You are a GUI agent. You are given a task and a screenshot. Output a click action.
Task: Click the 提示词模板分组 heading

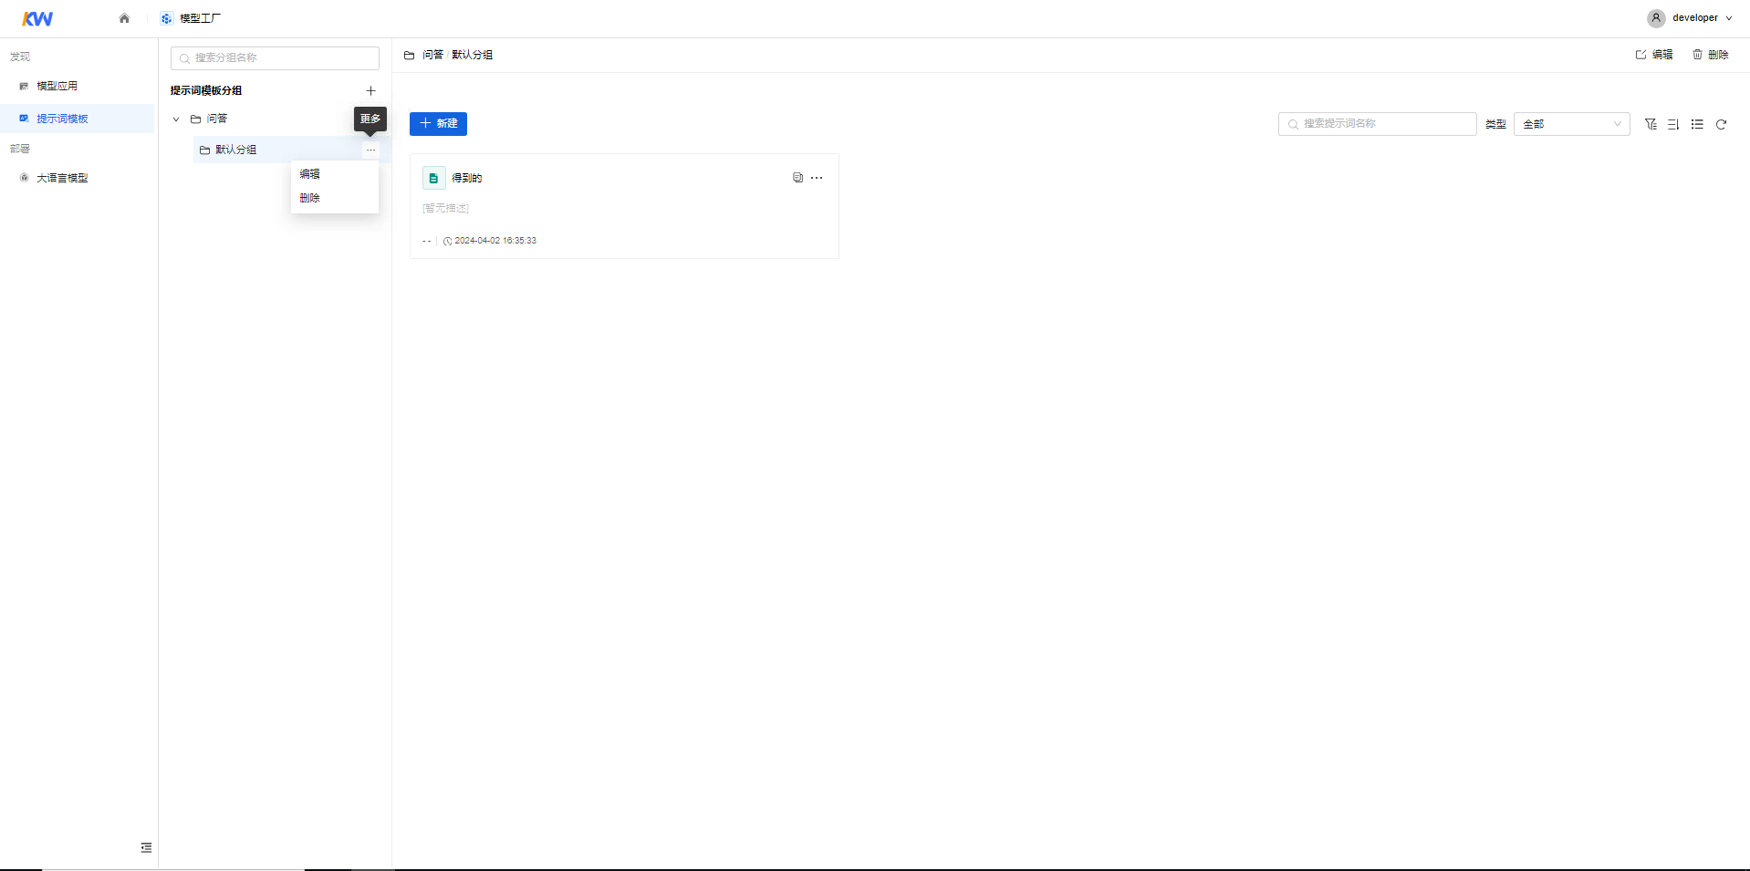(206, 90)
